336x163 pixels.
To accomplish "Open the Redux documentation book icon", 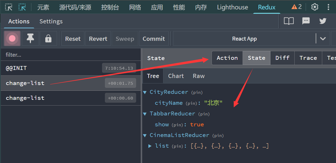I will (x=289, y=21).
